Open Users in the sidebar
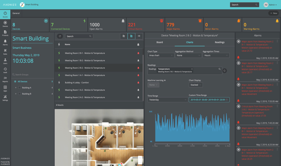281x166 pixels. coord(5,61)
